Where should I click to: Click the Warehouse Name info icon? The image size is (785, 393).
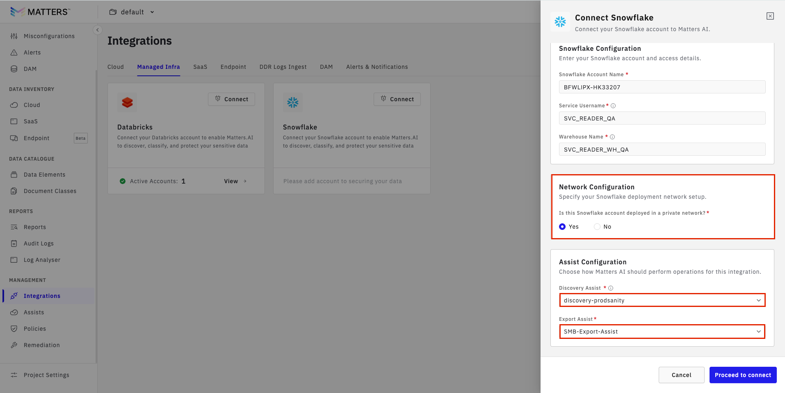click(x=612, y=137)
